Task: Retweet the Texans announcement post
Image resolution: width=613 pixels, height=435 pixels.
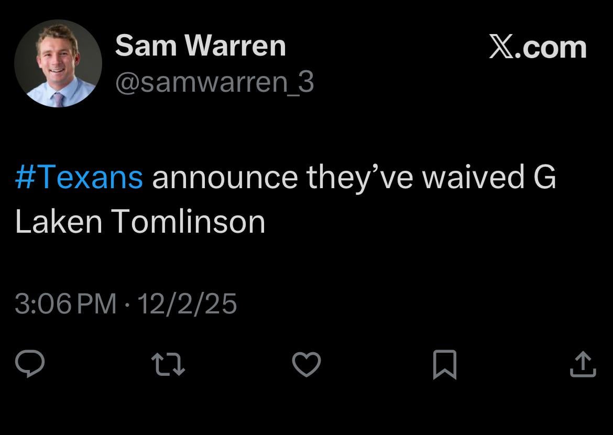Action: point(168,363)
